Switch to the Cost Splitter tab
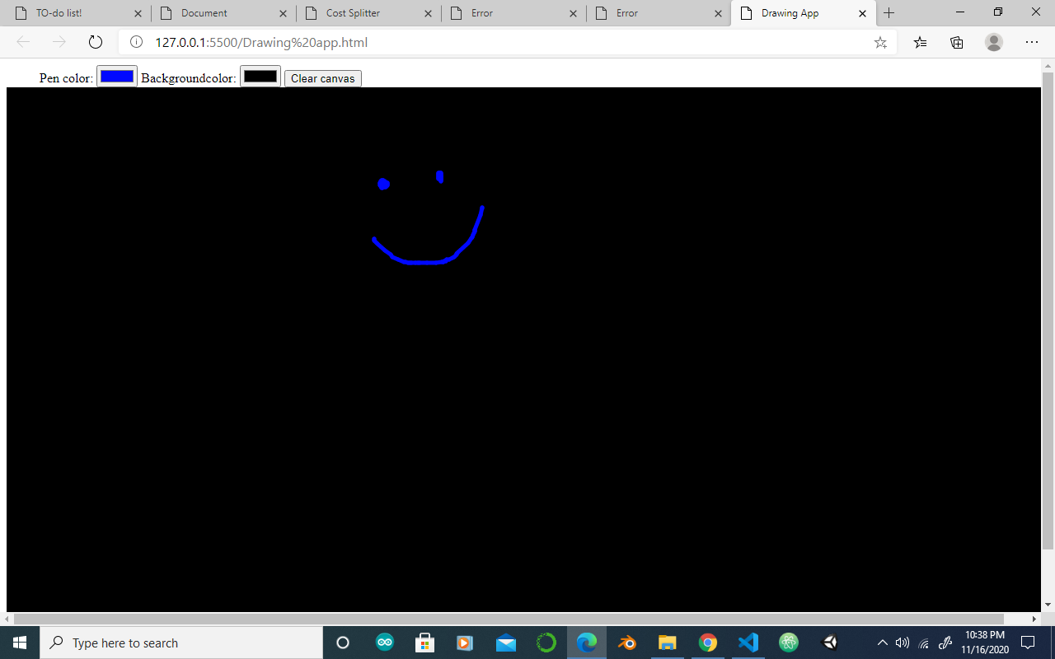 (354, 12)
